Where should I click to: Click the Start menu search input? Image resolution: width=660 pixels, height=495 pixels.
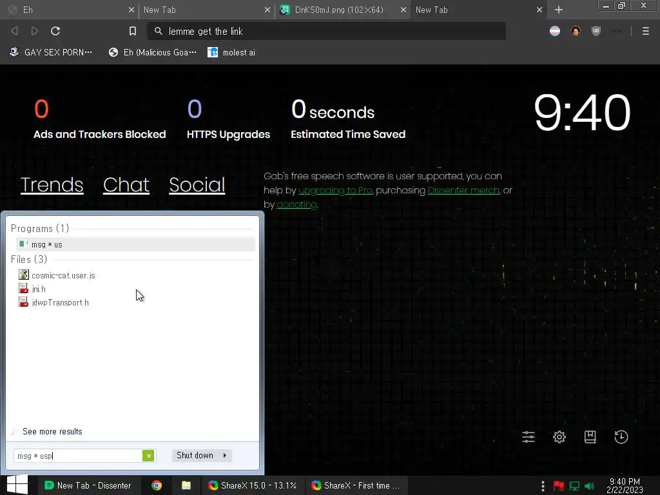click(78, 456)
